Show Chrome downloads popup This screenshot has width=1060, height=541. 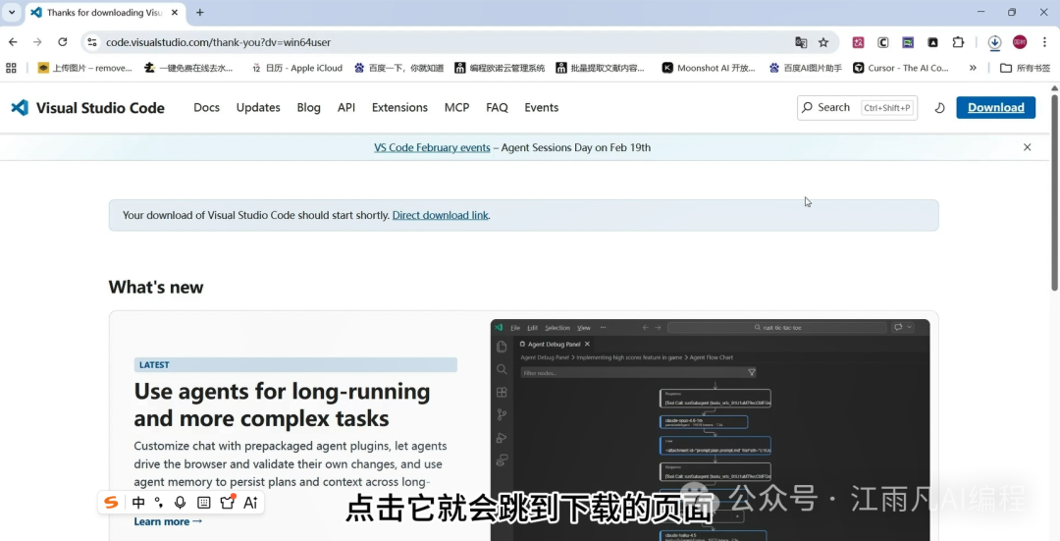[x=994, y=42]
